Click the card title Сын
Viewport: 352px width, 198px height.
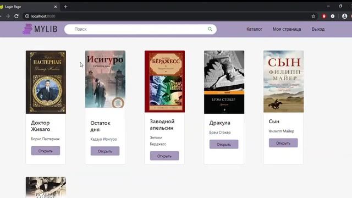point(274,122)
